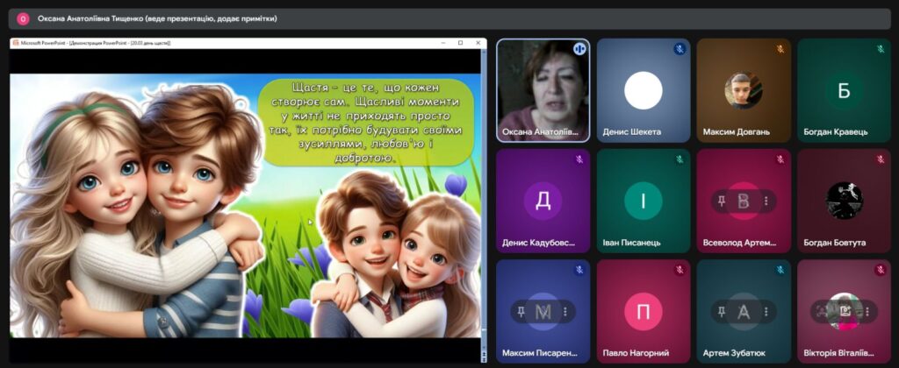Pin Артем Зубатюк's participant tile

722,311
